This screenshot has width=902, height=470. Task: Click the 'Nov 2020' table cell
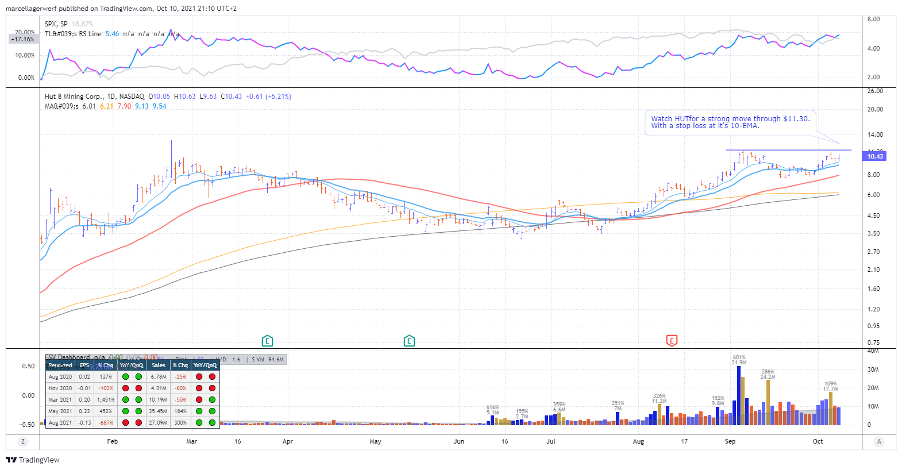click(x=60, y=388)
